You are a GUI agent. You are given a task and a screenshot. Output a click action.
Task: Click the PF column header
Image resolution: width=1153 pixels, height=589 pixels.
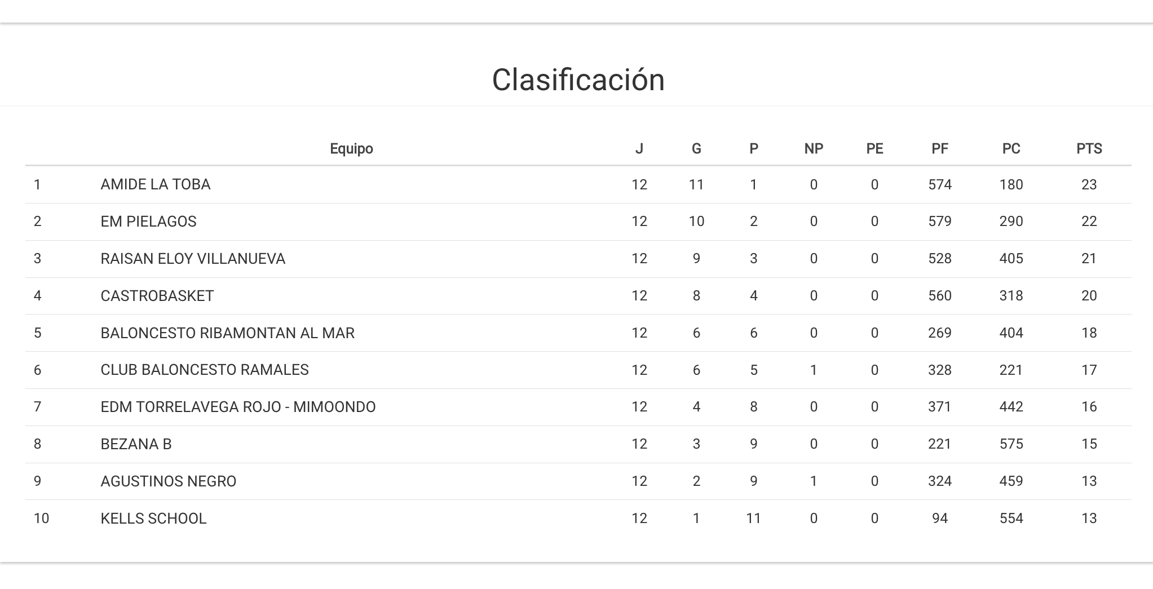[x=939, y=149]
